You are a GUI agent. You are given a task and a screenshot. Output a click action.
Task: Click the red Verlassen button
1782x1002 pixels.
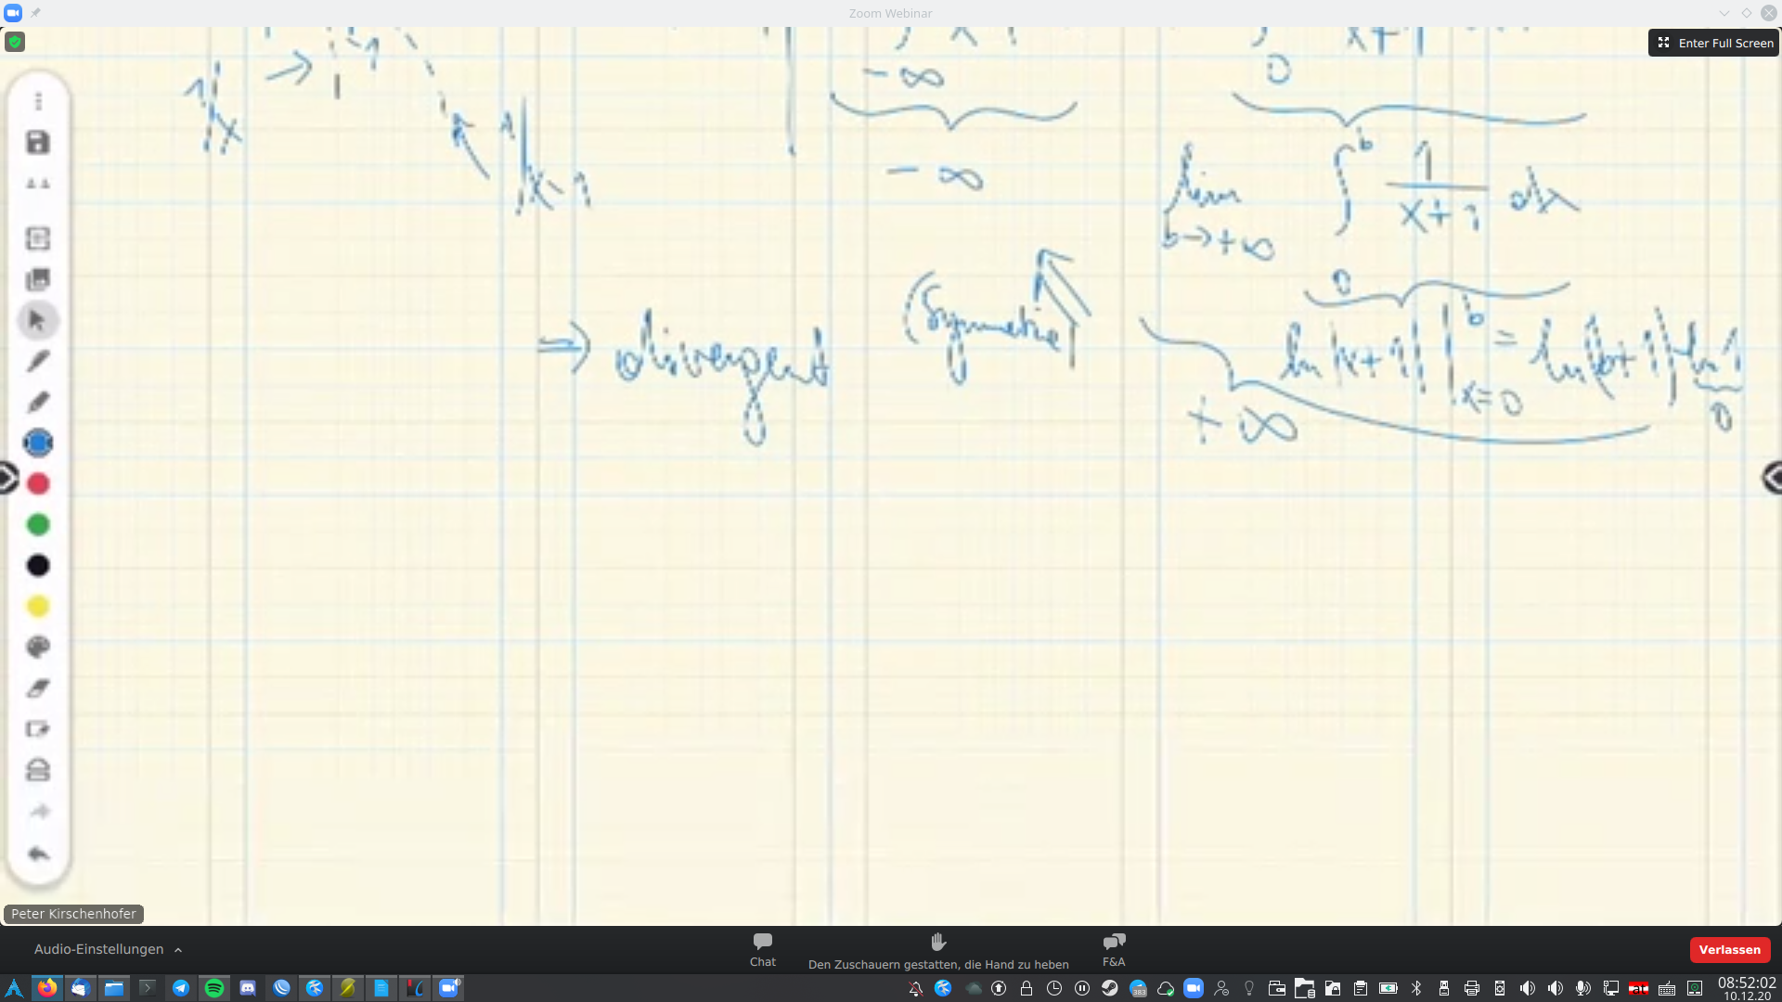pos(1729,950)
